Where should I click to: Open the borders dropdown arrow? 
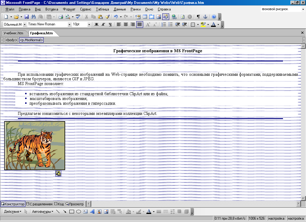coord(198,24)
